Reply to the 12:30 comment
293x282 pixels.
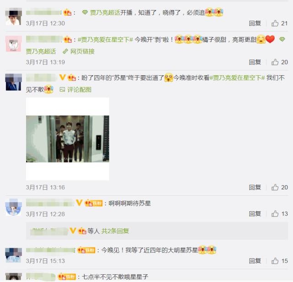tap(255, 23)
